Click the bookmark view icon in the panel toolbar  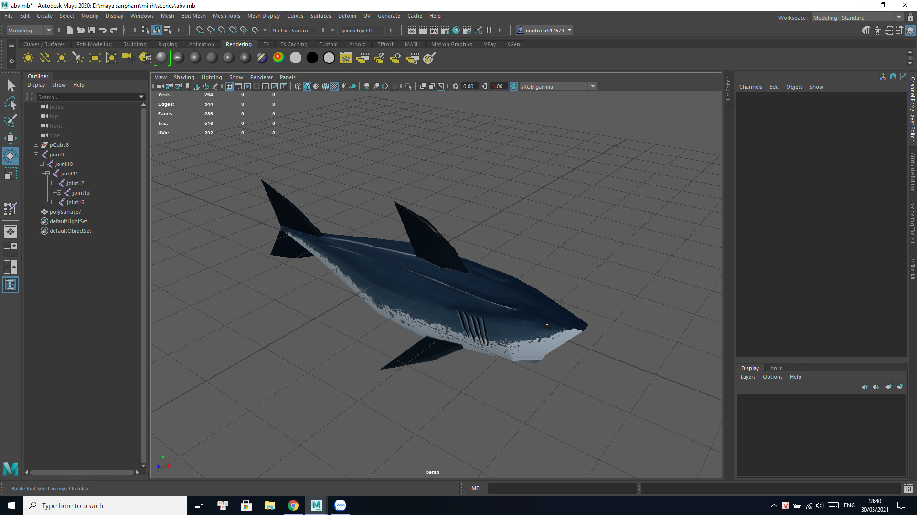(x=187, y=86)
